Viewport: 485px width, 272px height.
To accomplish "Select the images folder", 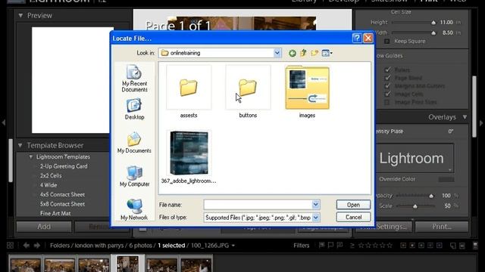I will click(307, 92).
